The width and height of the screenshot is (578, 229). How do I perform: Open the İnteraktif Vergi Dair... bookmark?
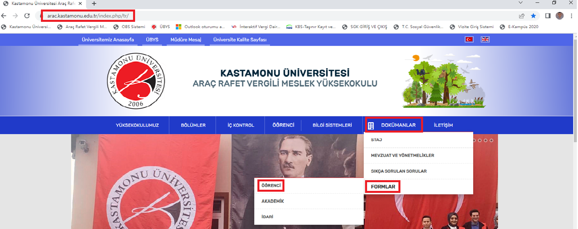coord(255,27)
